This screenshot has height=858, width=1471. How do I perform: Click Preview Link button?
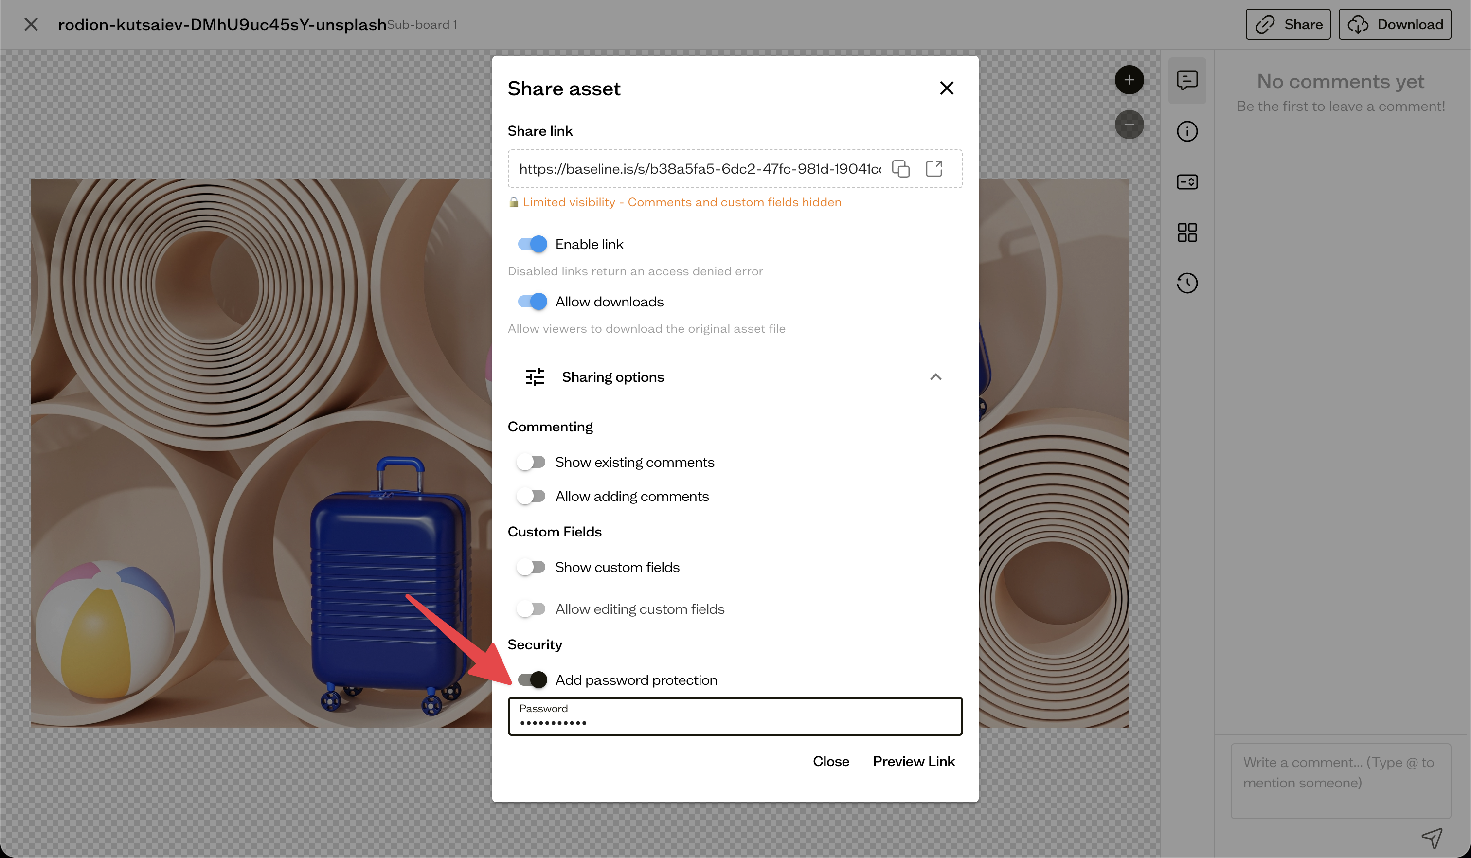(914, 761)
